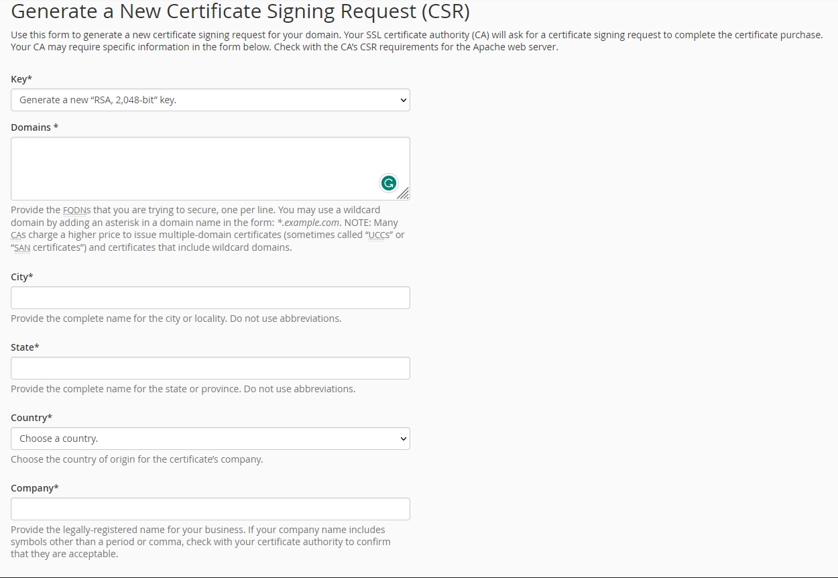Screen dimensions: 838x578
Task: Click the Company name input field
Action: (210, 509)
